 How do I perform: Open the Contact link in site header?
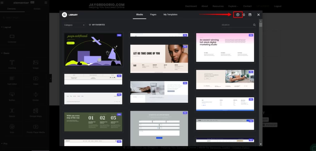click(x=247, y=6)
